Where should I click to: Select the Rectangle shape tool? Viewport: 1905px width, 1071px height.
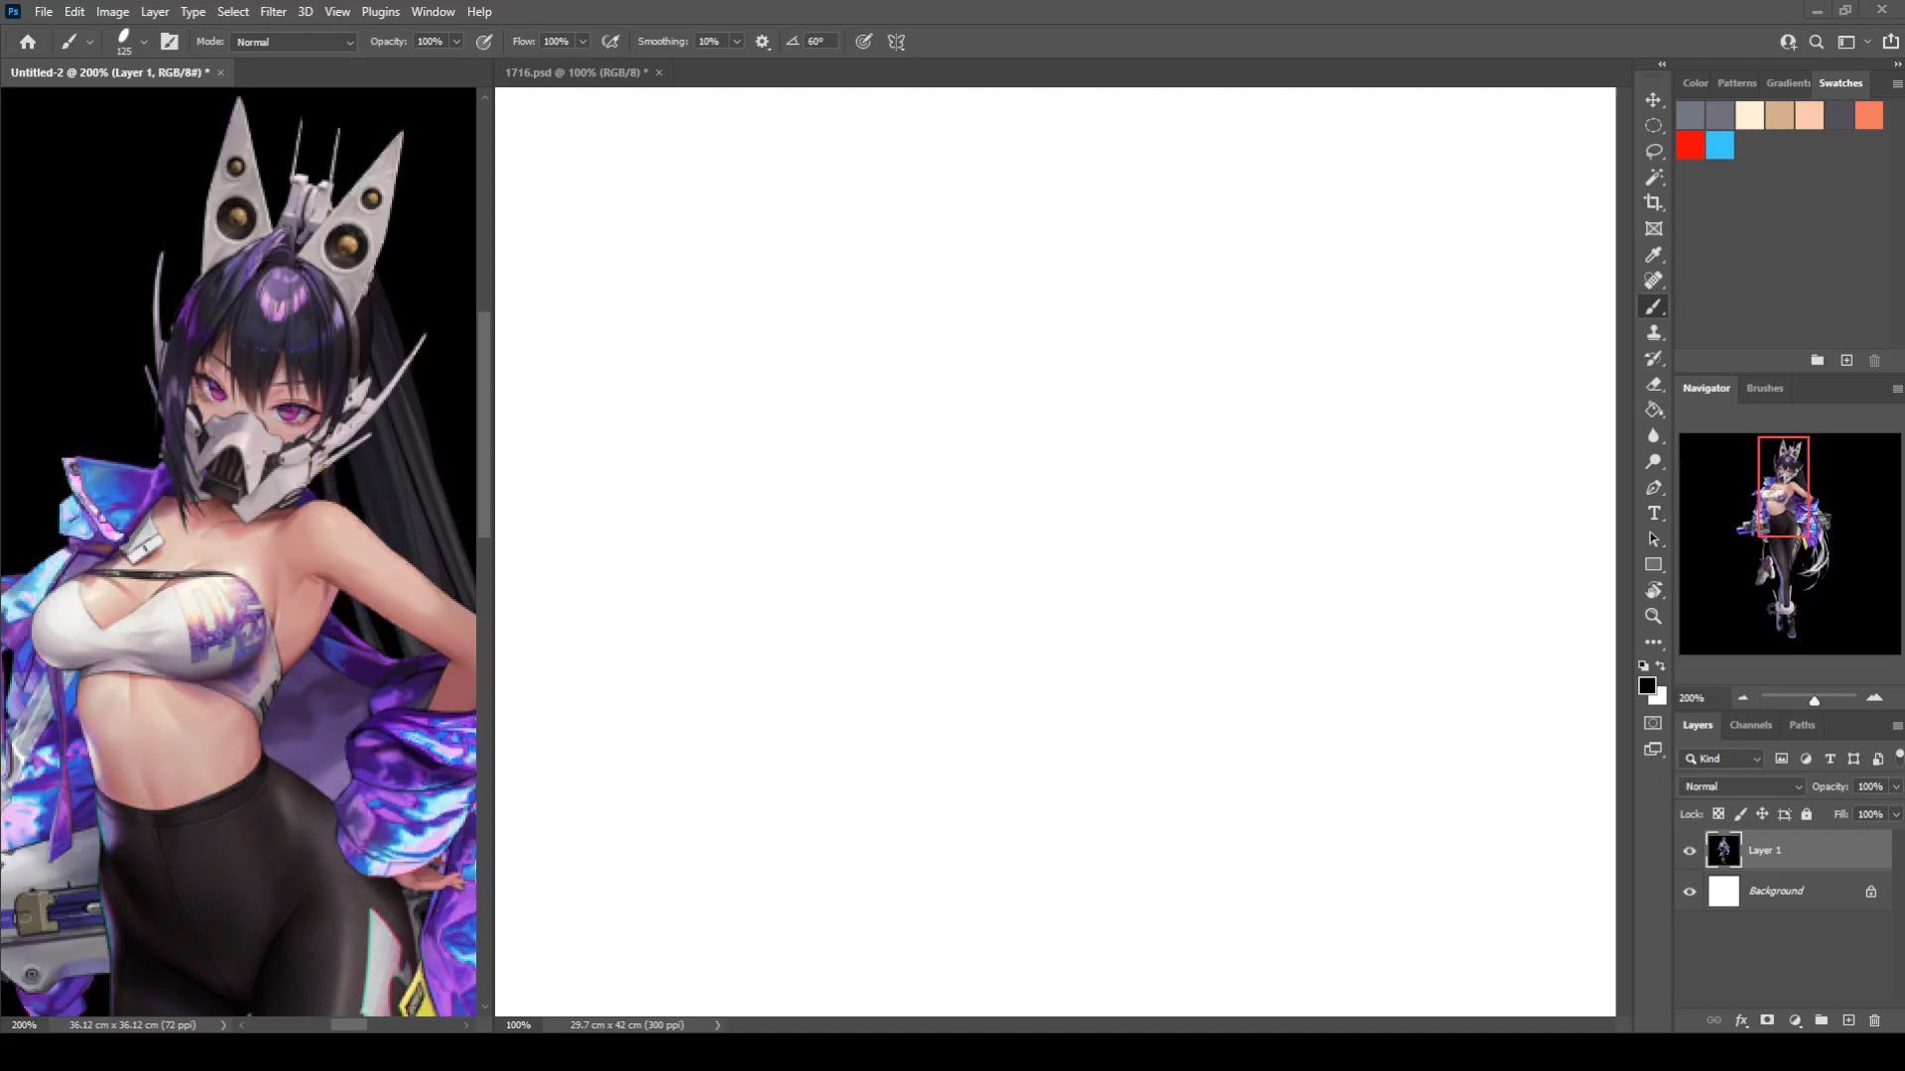(1653, 565)
